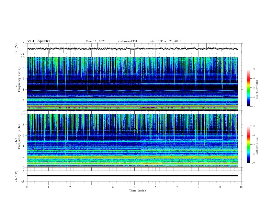
Task: Click the "VLF Spectra" plot title
Action: click(39, 41)
